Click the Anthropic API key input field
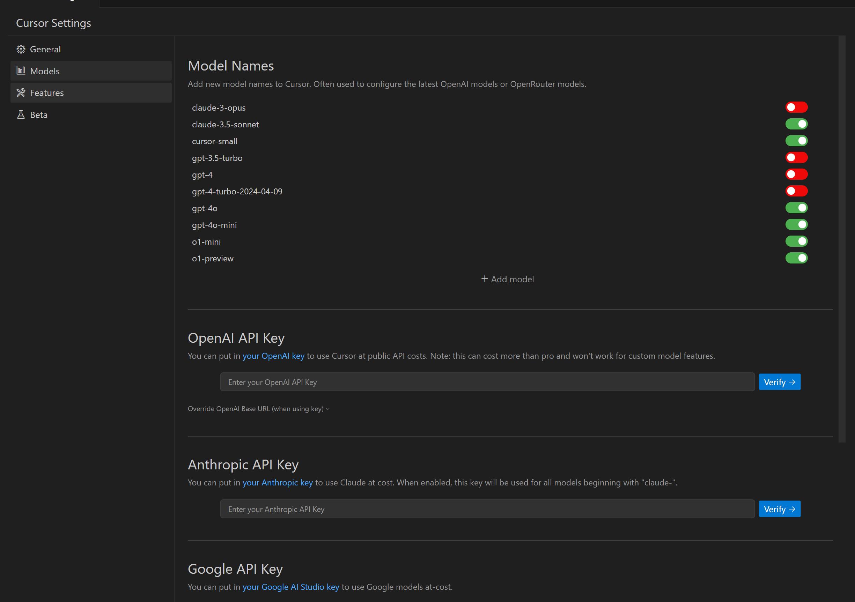Viewport: 855px width, 602px height. tap(487, 509)
